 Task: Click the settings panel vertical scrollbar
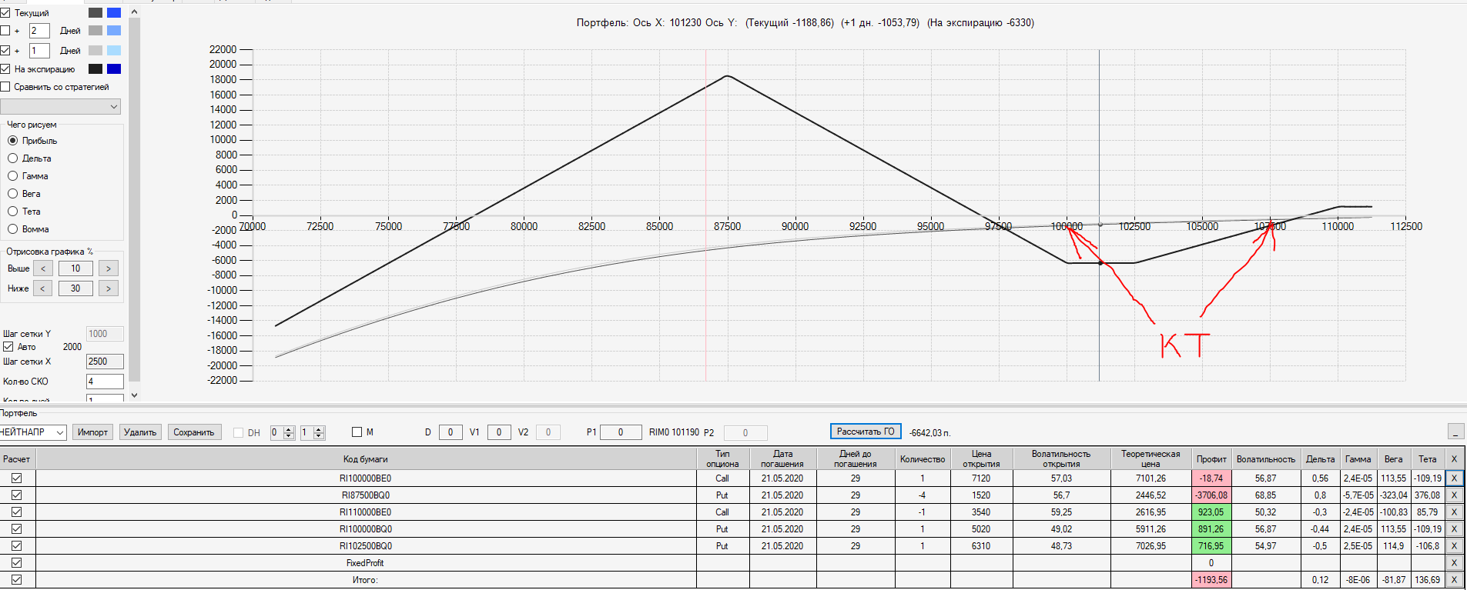tap(135, 200)
